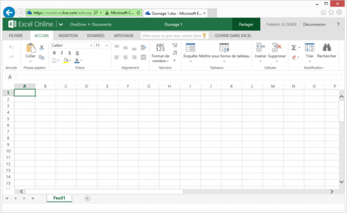The image size is (347, 213).
Task: Open the FICHIER tab
Action: coord(15,35)
